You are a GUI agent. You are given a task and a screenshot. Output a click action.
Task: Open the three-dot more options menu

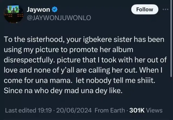165,9
